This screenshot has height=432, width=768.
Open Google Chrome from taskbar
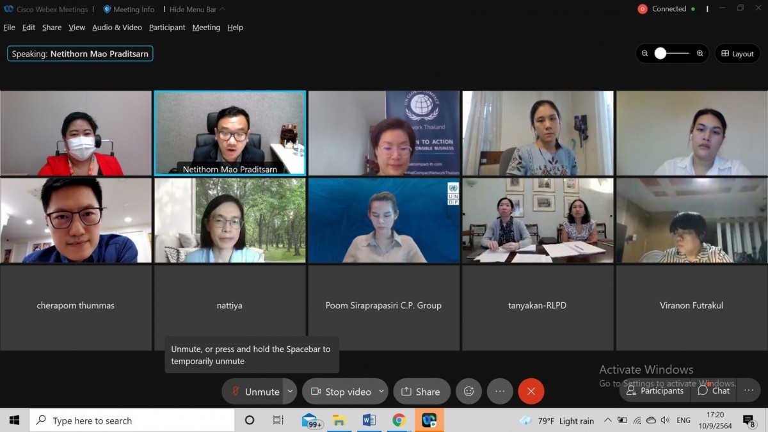click(399, 420)
